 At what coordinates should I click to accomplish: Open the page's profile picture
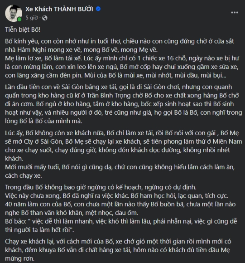click(x=14, y=13)
